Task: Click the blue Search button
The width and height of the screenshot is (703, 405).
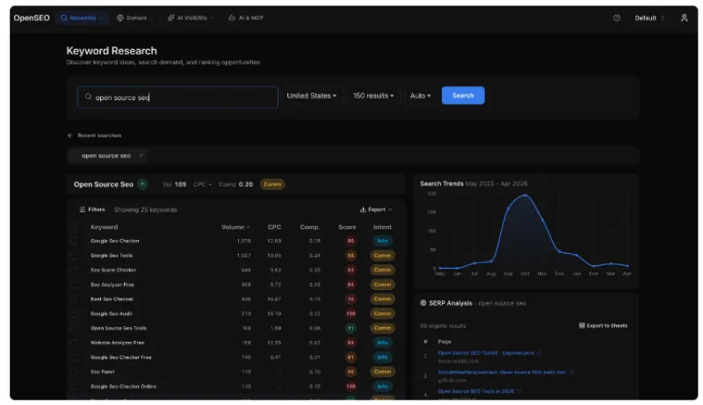Action: [x=463, y=96]
